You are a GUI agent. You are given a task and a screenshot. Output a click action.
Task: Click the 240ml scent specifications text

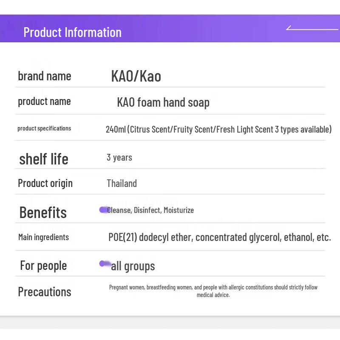[x=218, y=130]
